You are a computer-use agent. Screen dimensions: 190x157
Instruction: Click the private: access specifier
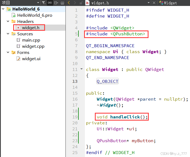tap(96, 123)
